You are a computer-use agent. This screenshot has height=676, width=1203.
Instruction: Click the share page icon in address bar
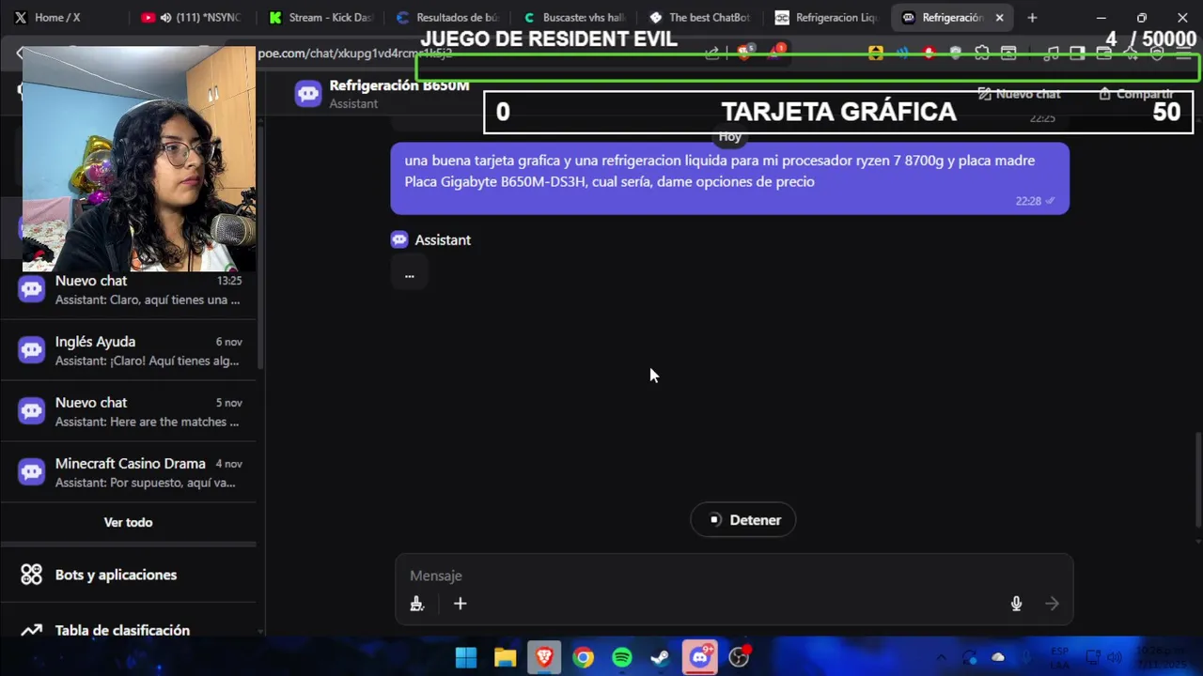(712, 54)
